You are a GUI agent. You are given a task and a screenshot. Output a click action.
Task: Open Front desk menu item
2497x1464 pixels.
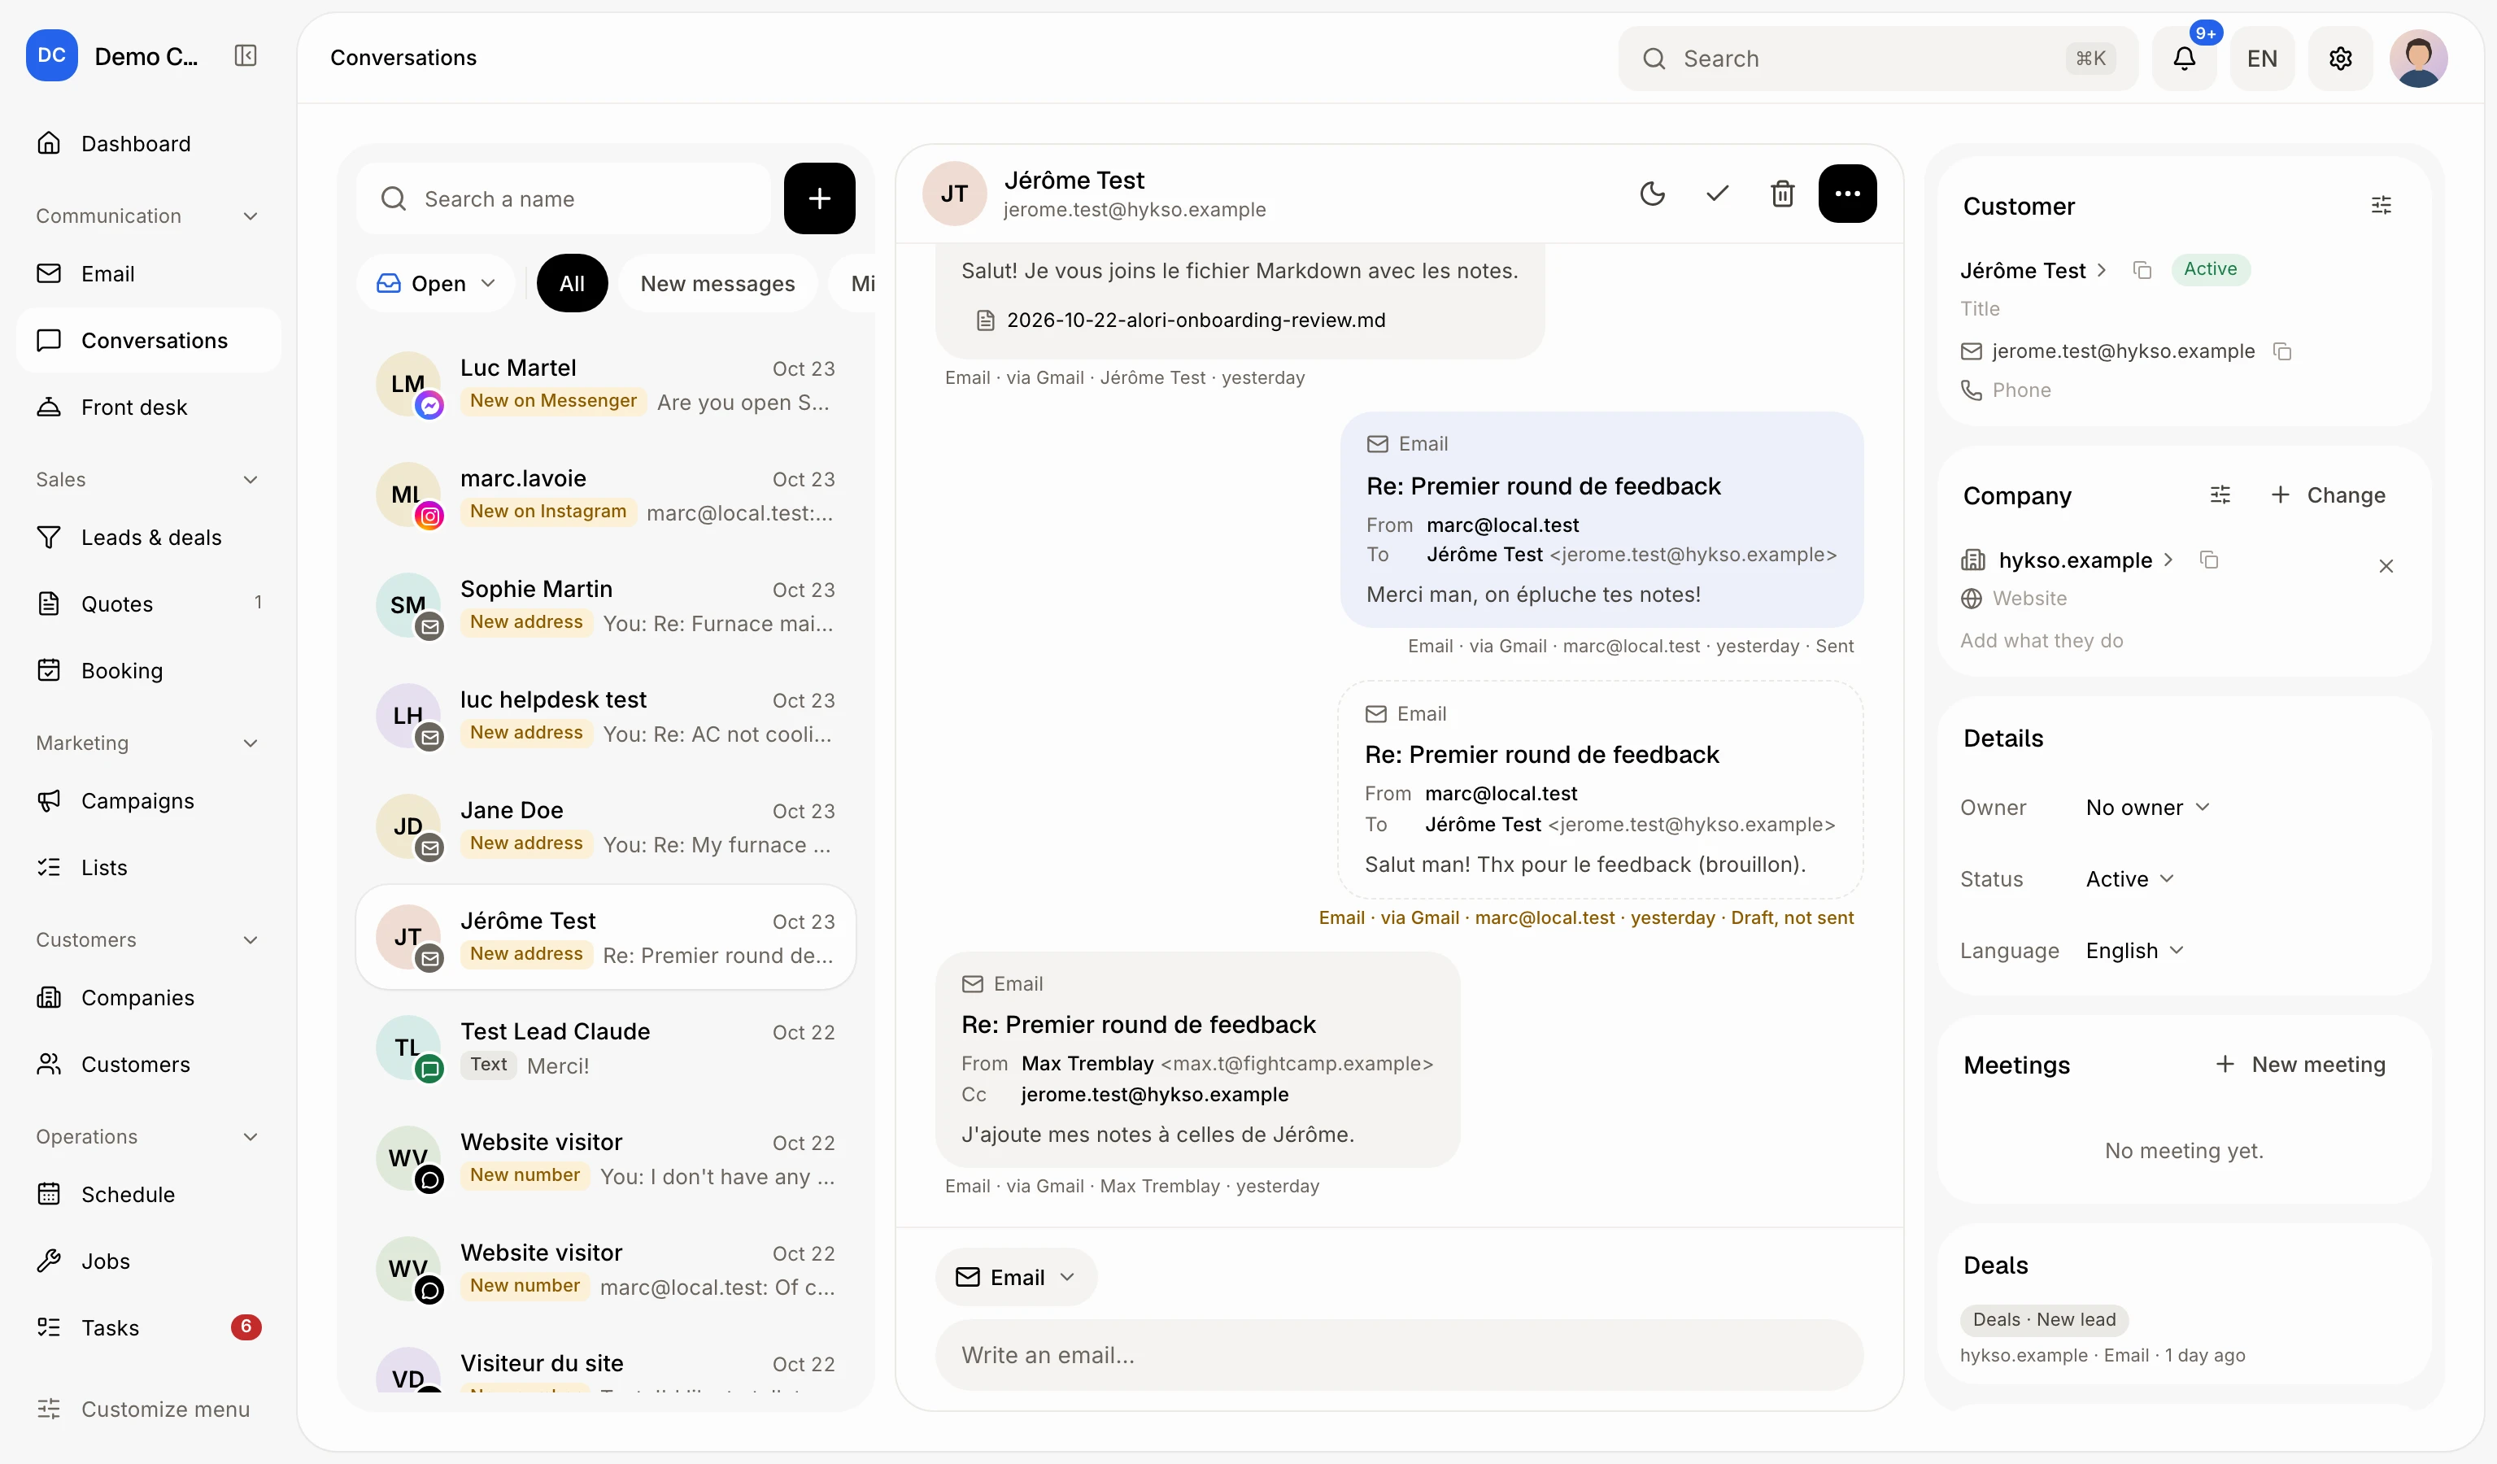(x=149, y=407)
